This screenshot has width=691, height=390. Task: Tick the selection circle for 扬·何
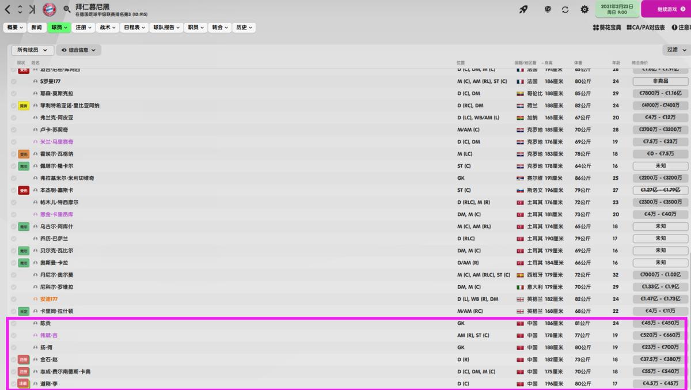point(13,347)
